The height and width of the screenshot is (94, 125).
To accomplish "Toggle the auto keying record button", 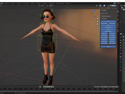I will pyautogui.click(x=40, y=87).
